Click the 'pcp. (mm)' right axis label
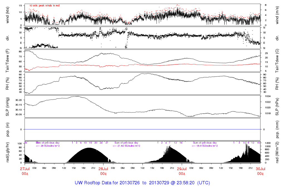Image resolution: width=285 pixels, height=194 pixels. pos(277,129)
